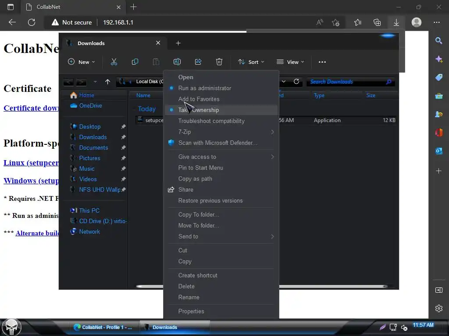Viewport: 449px width, 336px height.
Task: Click the Copy icon in Explorer toolbar
Action: (x=135, y=62)
